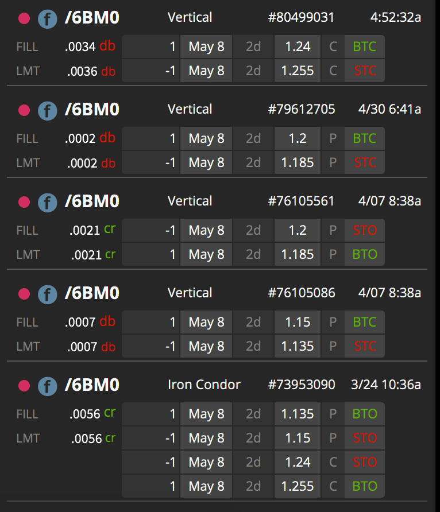Click the futures 'f' icon on order #76105086
The height and width of the screenshot is (512, 440).
(47, 294)
